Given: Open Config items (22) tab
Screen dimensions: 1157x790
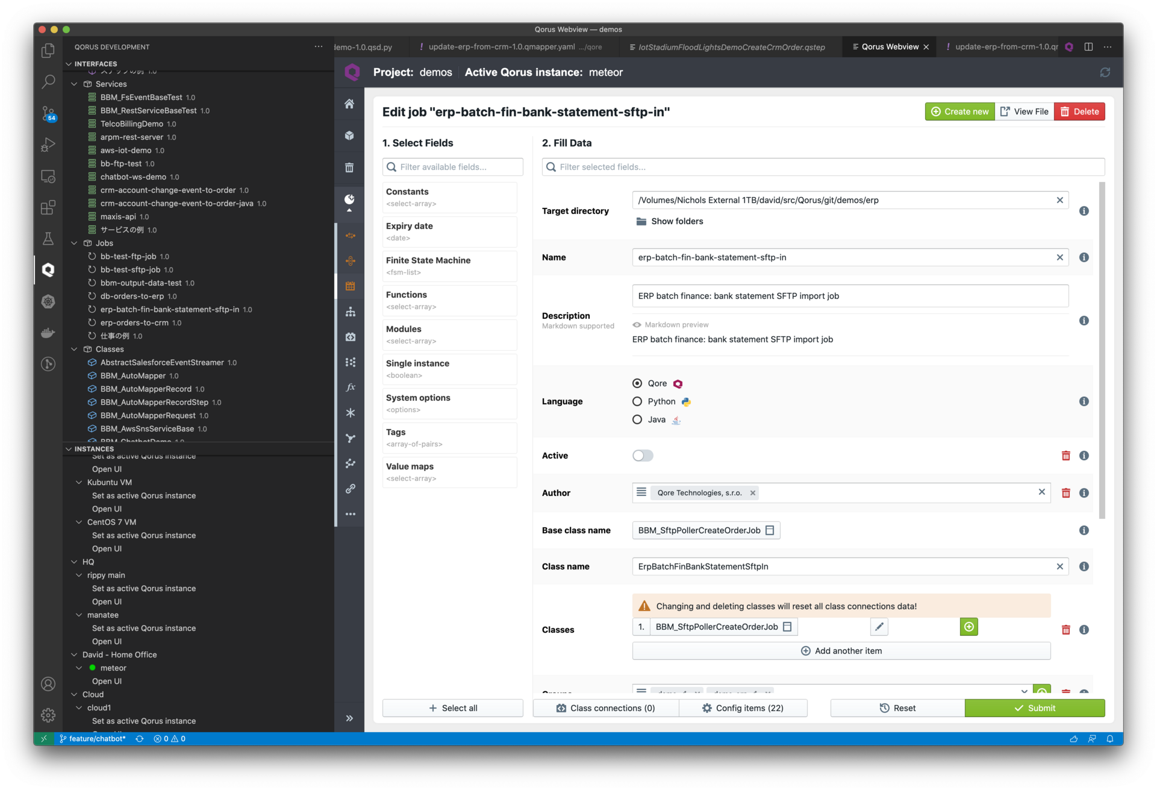Looking at the screenshot, I should (x=743, y=708).
